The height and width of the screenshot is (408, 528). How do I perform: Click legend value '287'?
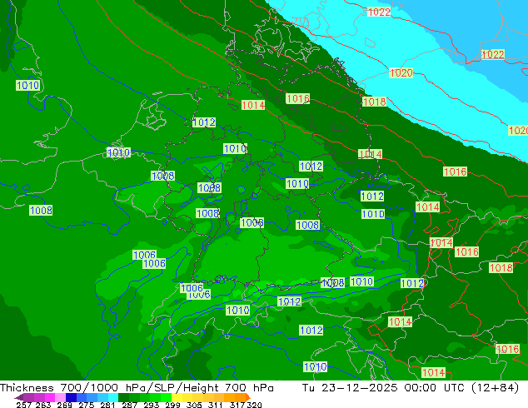[129, 405]
